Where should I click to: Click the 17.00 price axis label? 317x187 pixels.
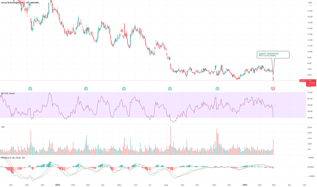[310, 11]
